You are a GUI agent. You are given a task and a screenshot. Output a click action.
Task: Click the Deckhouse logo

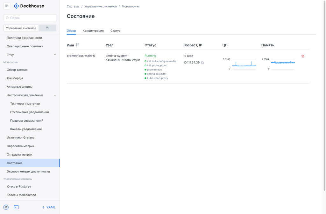(29, 6)
